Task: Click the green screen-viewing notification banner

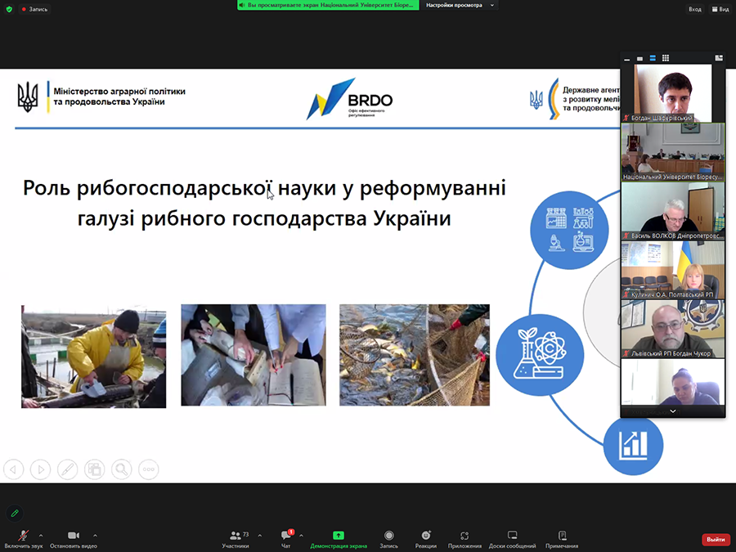Action: tap(328, 5)
